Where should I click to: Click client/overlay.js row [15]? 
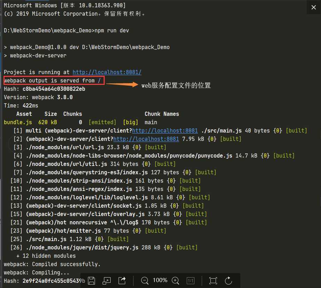(x=109, y=214)
